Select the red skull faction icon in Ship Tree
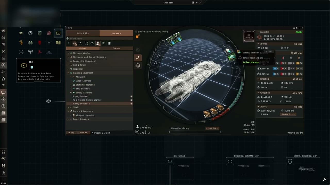 click(40, 43)
